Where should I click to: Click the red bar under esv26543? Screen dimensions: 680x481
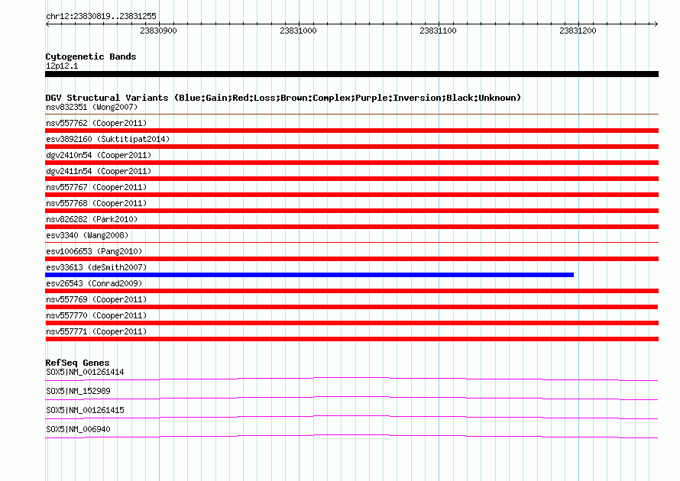click(x=351, y=291)
